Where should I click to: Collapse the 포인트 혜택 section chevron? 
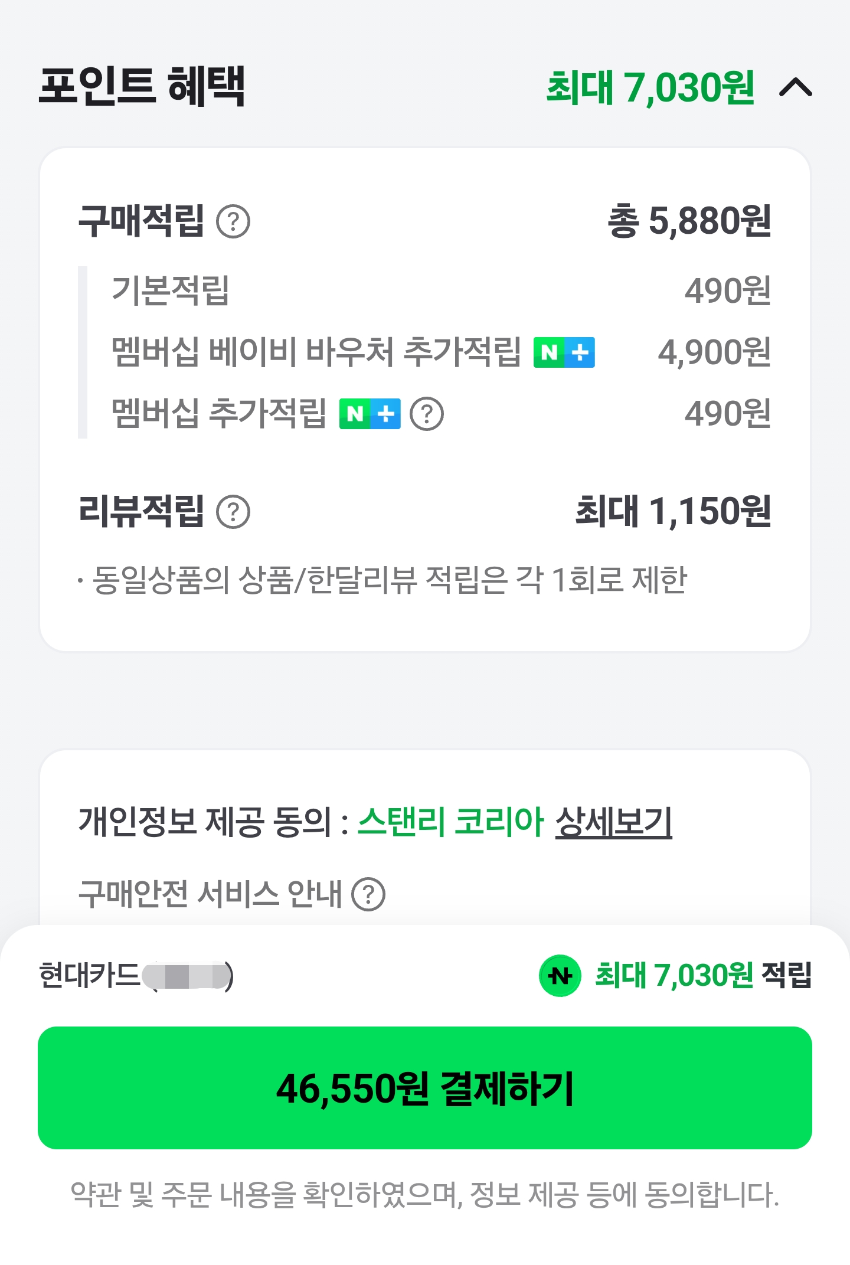(x=796, y=88)
